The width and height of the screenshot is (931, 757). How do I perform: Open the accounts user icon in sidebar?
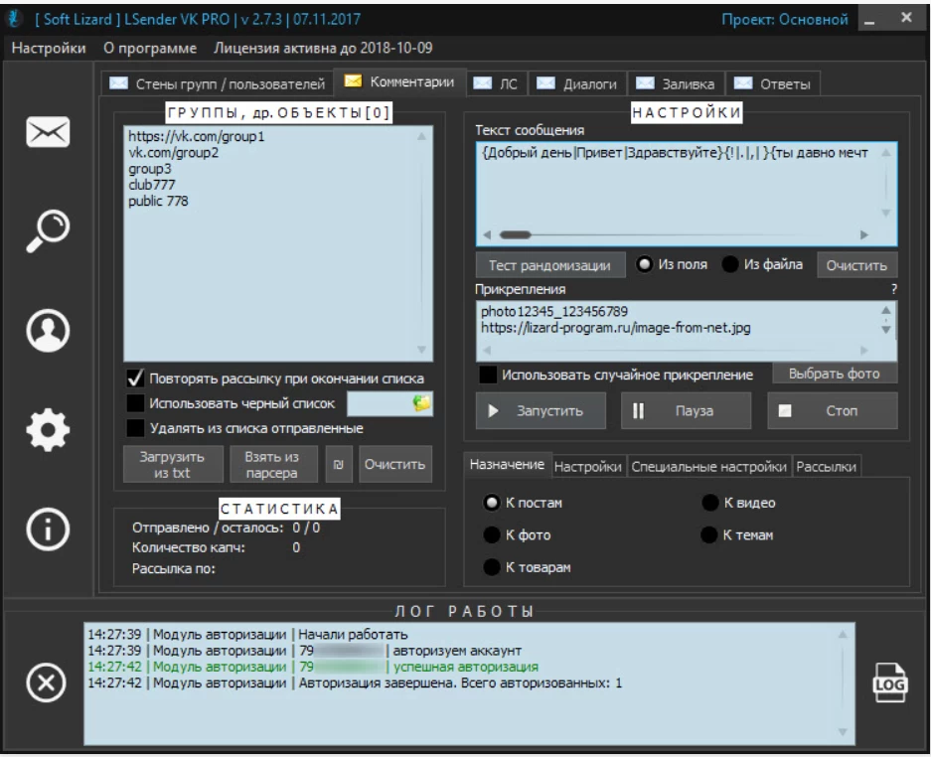pyautogui.click(x=48, y=330)
